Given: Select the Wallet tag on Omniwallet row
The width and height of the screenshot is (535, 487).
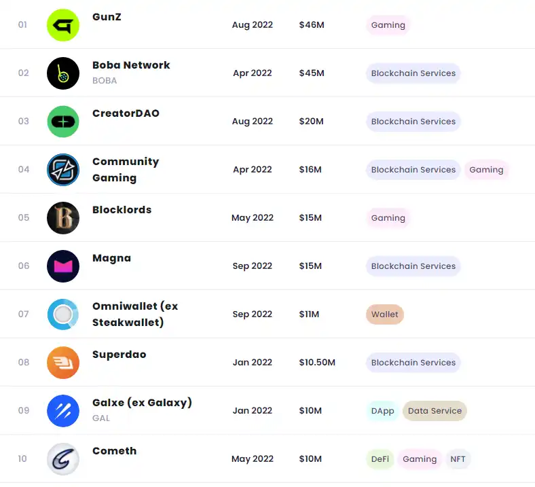Looking at the screenshot, I should (x=385, y=314).
